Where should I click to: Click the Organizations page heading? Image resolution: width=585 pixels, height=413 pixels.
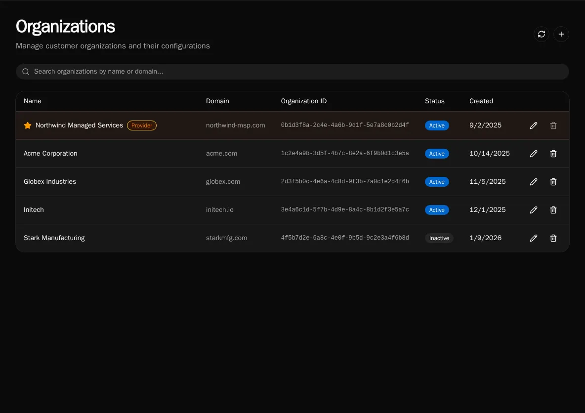(65, 27)
